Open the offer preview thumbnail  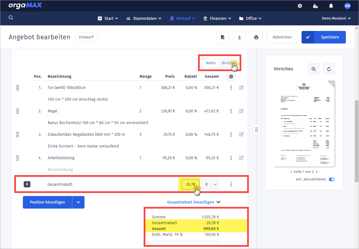point(304,124)
